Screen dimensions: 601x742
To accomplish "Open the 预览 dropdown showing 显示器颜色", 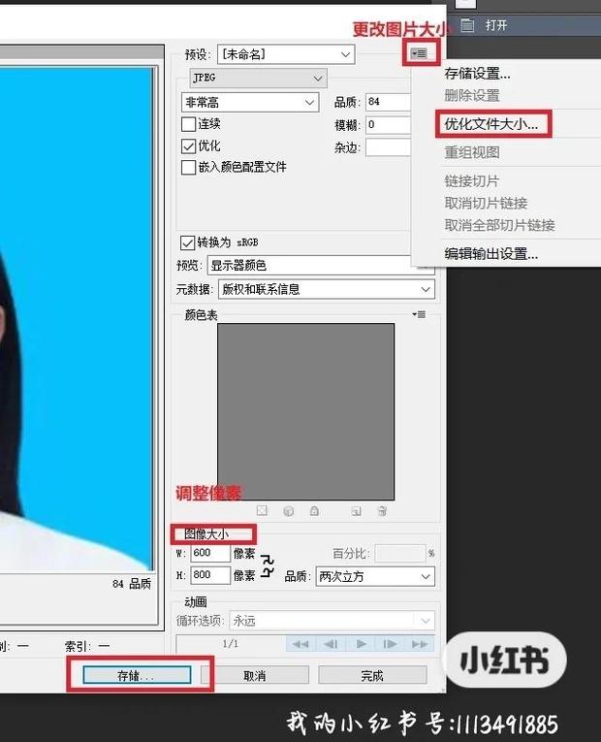I will [321, 265].
